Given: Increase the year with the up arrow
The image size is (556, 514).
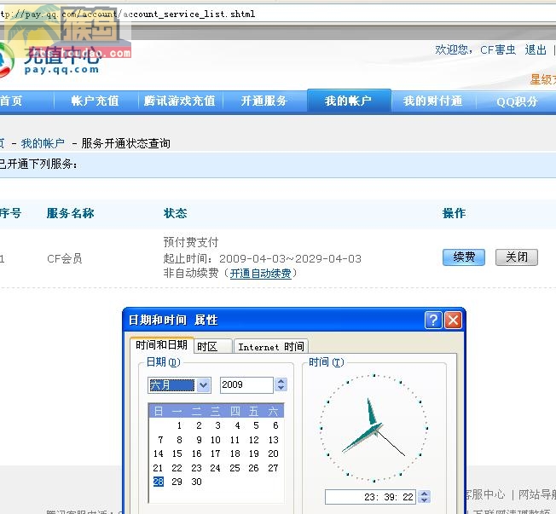Looking at the screenshot, I should pos(281,381).
